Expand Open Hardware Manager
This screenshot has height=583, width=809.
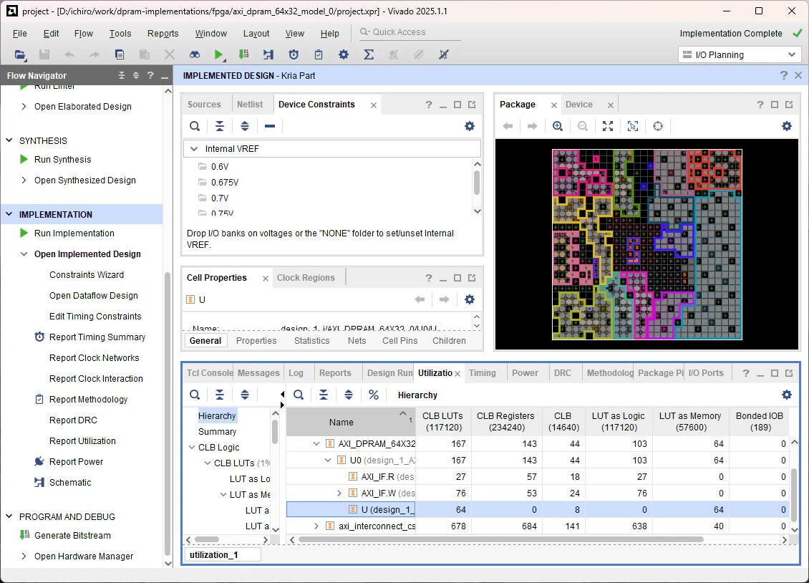[x=24, y=556]
